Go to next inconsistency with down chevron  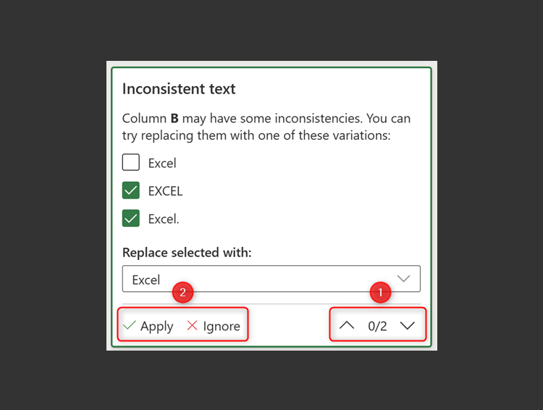click(x=408, y=326)
